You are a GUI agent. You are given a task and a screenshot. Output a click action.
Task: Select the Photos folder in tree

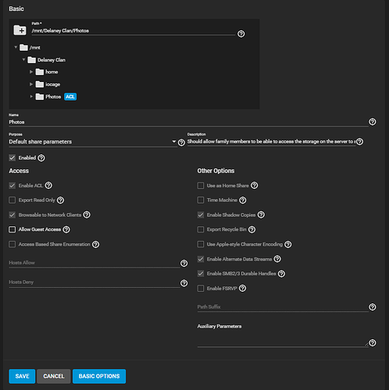(x=53, y=97)
